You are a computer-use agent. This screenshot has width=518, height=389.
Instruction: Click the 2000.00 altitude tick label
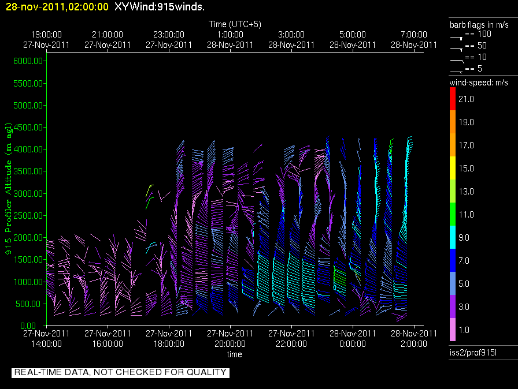[28, 238]
